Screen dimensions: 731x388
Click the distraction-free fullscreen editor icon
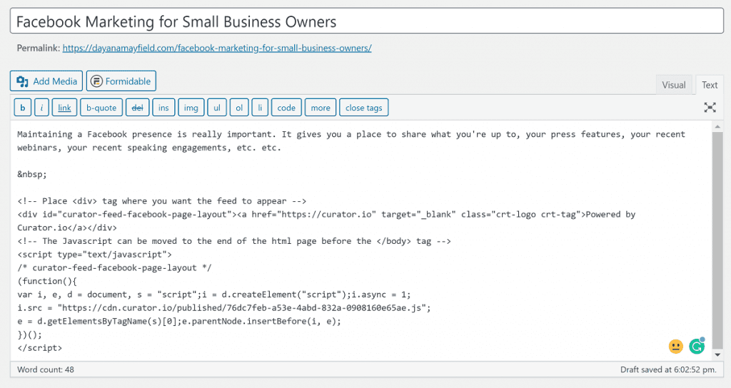coord(710,108)
